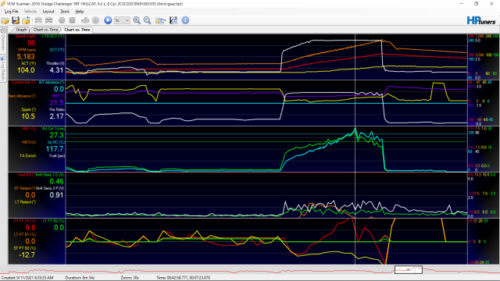
Task: Open the layout folder dropdown icon
Action: click(x=160, y=20)
